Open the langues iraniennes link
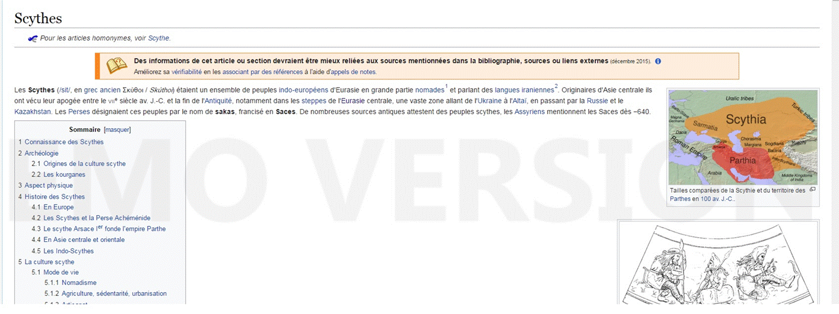 pyautogui.click(x=524, y=90)
